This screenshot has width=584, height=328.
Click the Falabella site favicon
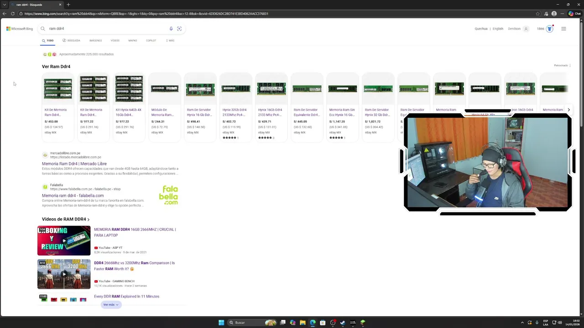tap(45, 187)
